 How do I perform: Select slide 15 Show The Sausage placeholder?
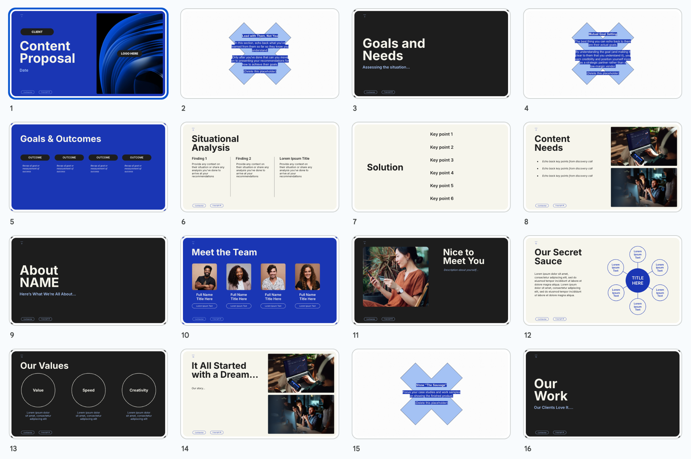pyautogui.click(x=431, y=394)
